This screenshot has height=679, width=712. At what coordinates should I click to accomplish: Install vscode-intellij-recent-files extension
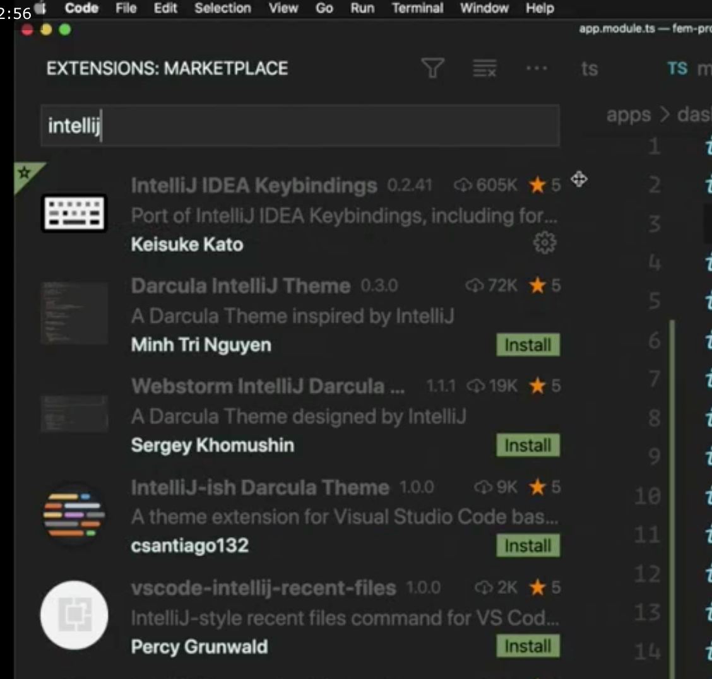coord(528,646)
